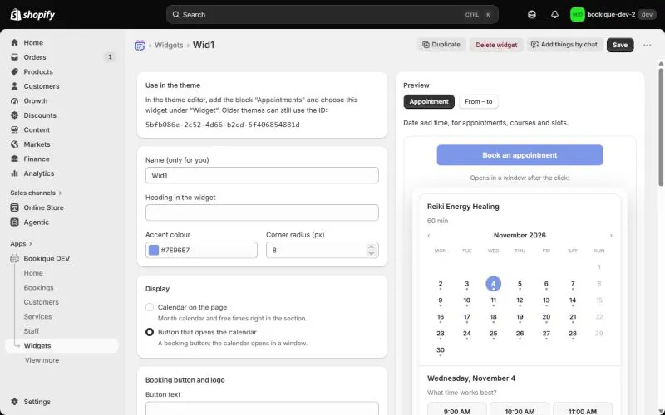Viewport: 665px width, 415px height.
Task: Click the Customers person icon in main sidebar
Action: (x=15, y=86)
